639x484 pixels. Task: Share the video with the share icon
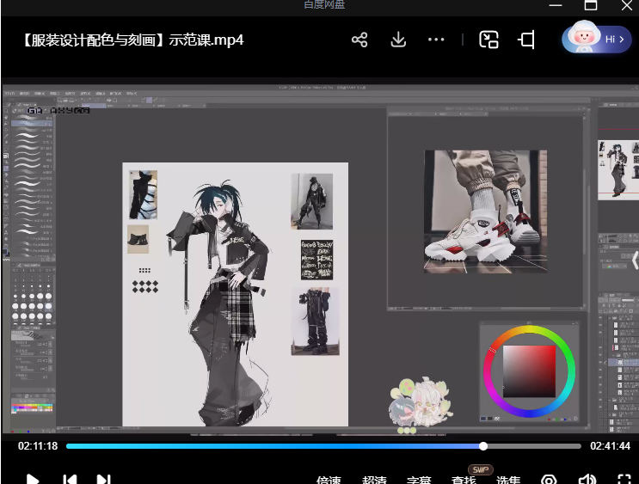coord(359,40)
